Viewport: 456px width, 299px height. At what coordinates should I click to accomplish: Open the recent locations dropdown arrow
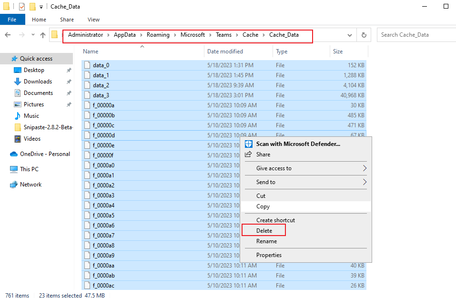(33, 35)
